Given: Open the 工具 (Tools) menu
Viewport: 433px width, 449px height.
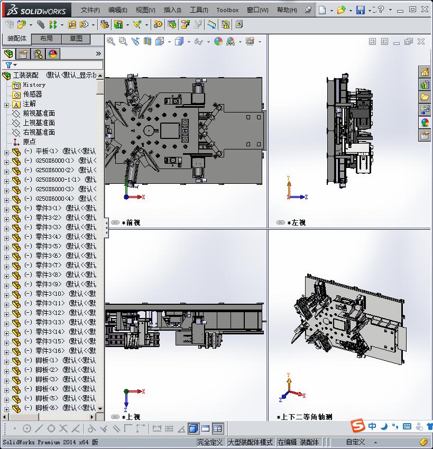Looking at the screenshot, I should click(199, 10).
